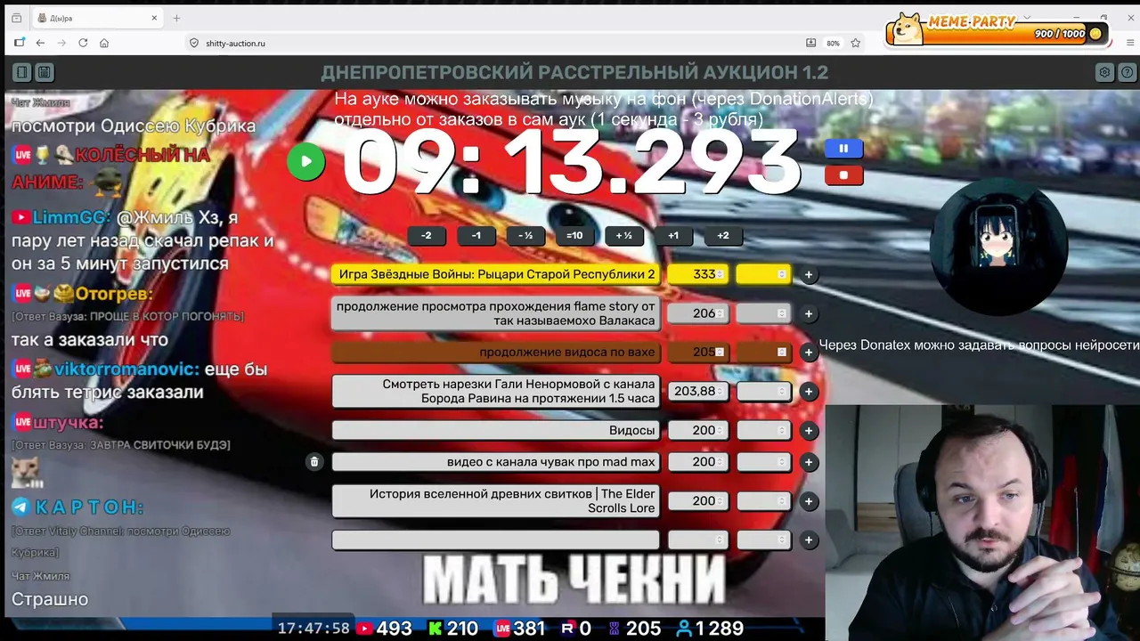Edit the 'продолжение видоса по вахе' lot name
This screenshot has height=641, width=1140.
(496, 353)
